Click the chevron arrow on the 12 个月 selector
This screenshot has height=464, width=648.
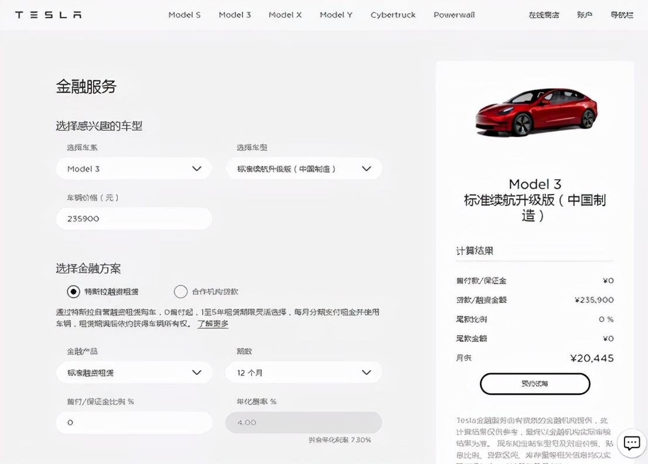coord(366,373)
